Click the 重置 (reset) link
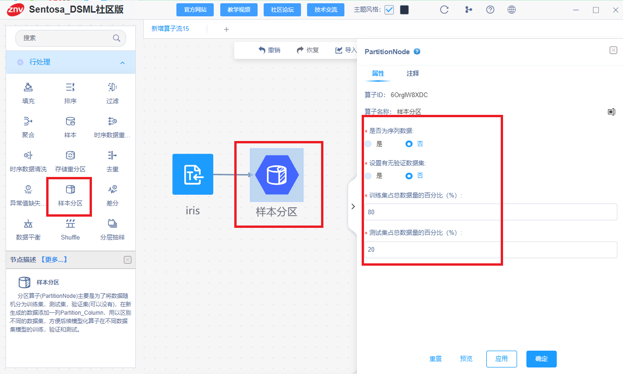 (x=435, y=359)
